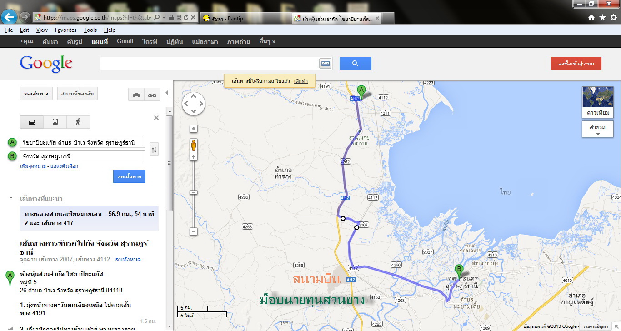Click the ขอเส้นทาง button at the panel top
621x331 pixels.
click(36, 94)
